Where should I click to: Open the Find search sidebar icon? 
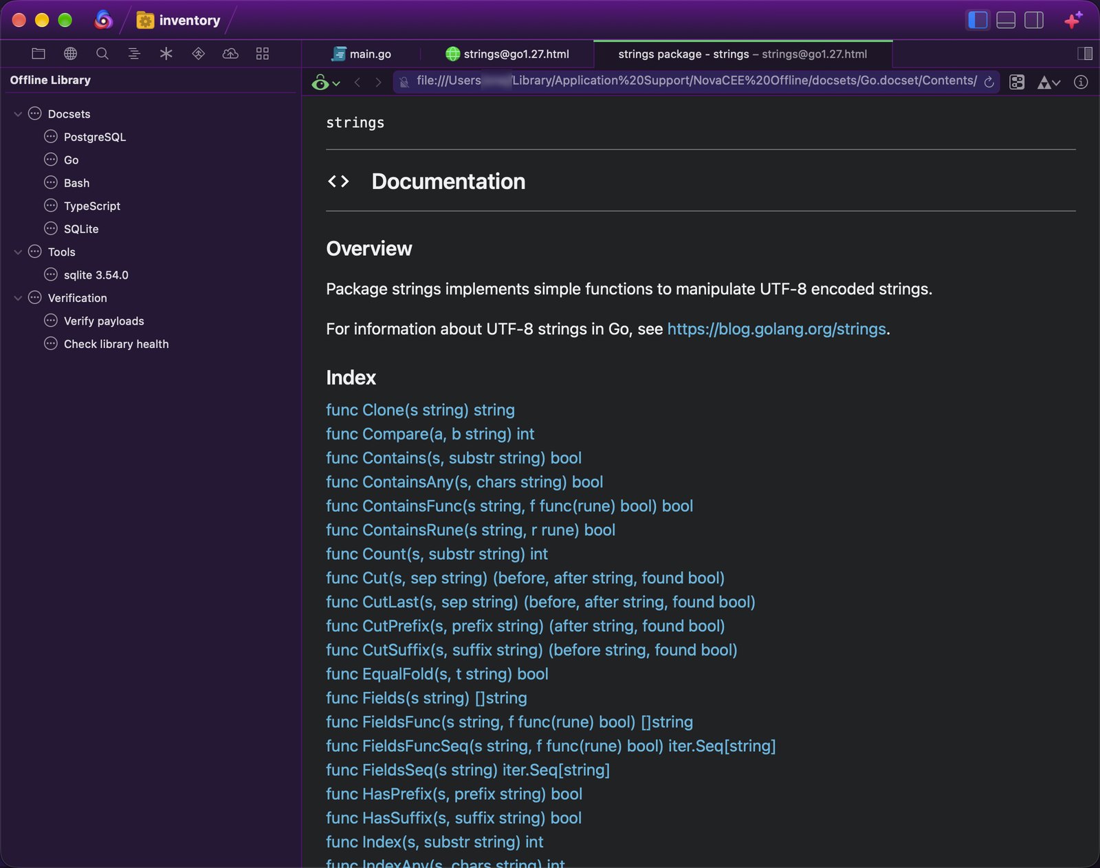[x=102, y=54]
